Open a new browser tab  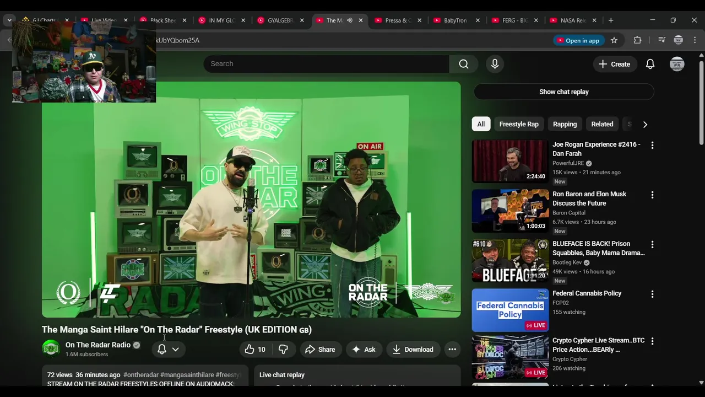(x=611, y=20)
